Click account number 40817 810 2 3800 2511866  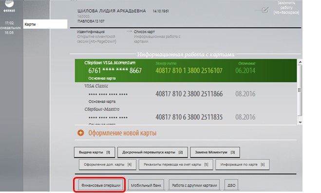click(189, 94)
